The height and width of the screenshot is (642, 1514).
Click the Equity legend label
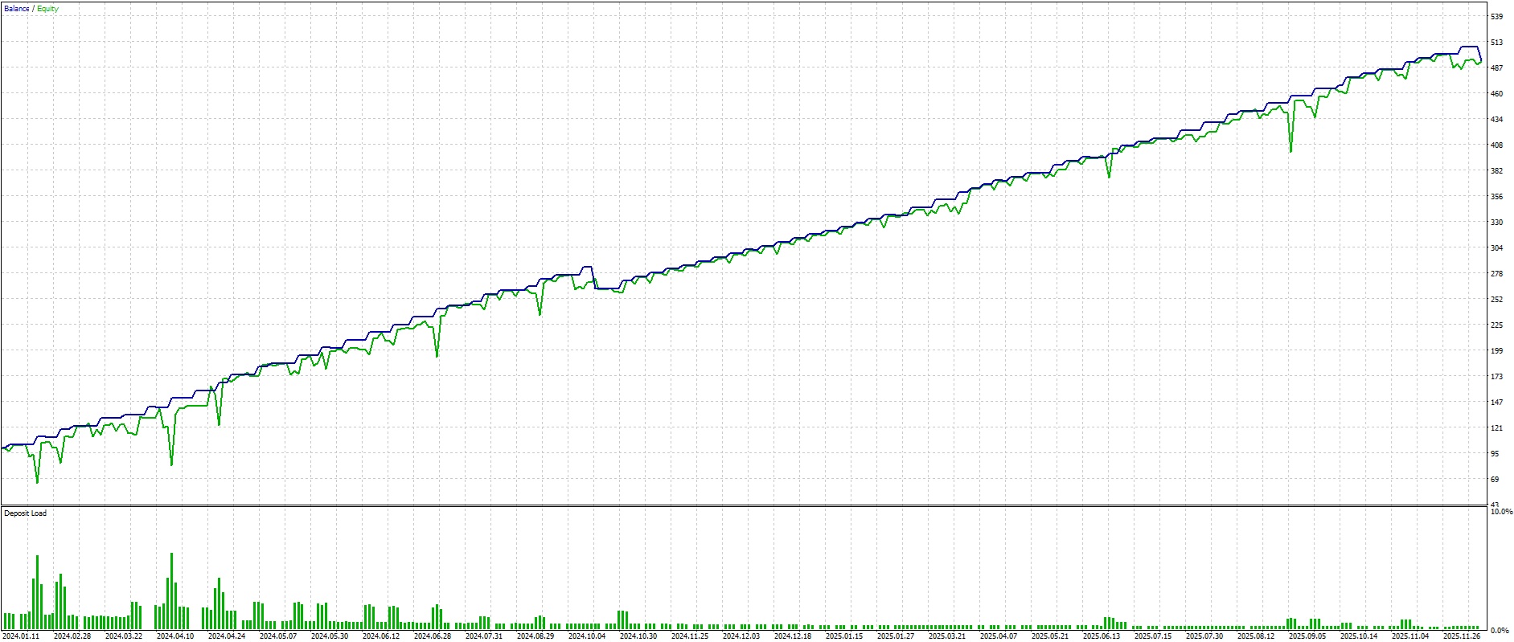pos(47,9)
